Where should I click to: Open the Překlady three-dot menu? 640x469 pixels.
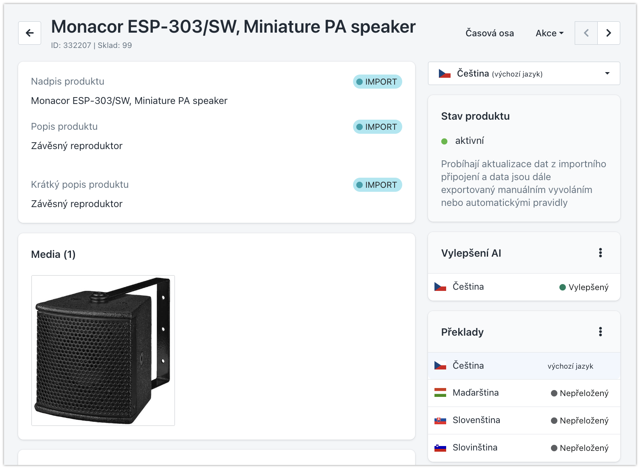point(601,332)
